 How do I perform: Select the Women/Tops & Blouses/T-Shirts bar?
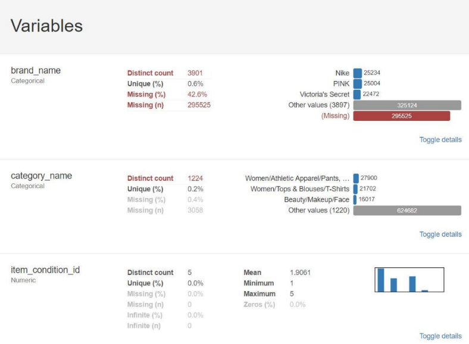click(355, 189)
